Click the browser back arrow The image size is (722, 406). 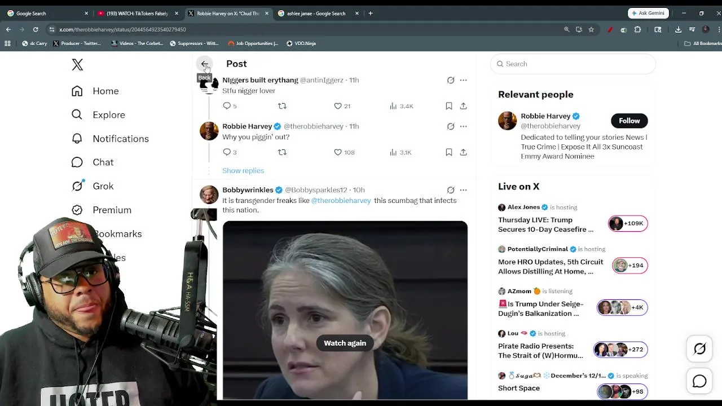(8, 29)
